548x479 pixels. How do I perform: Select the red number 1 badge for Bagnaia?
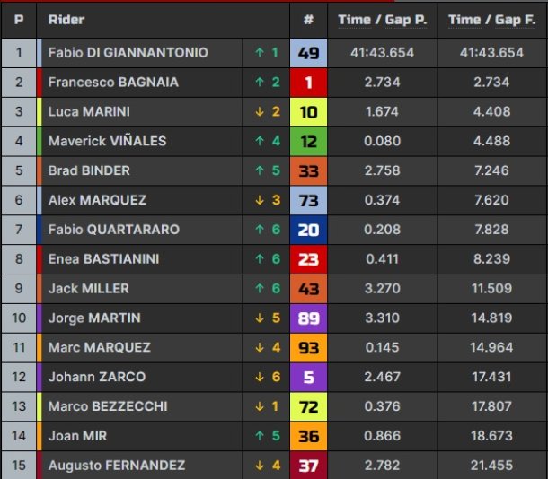pos(309,83)
